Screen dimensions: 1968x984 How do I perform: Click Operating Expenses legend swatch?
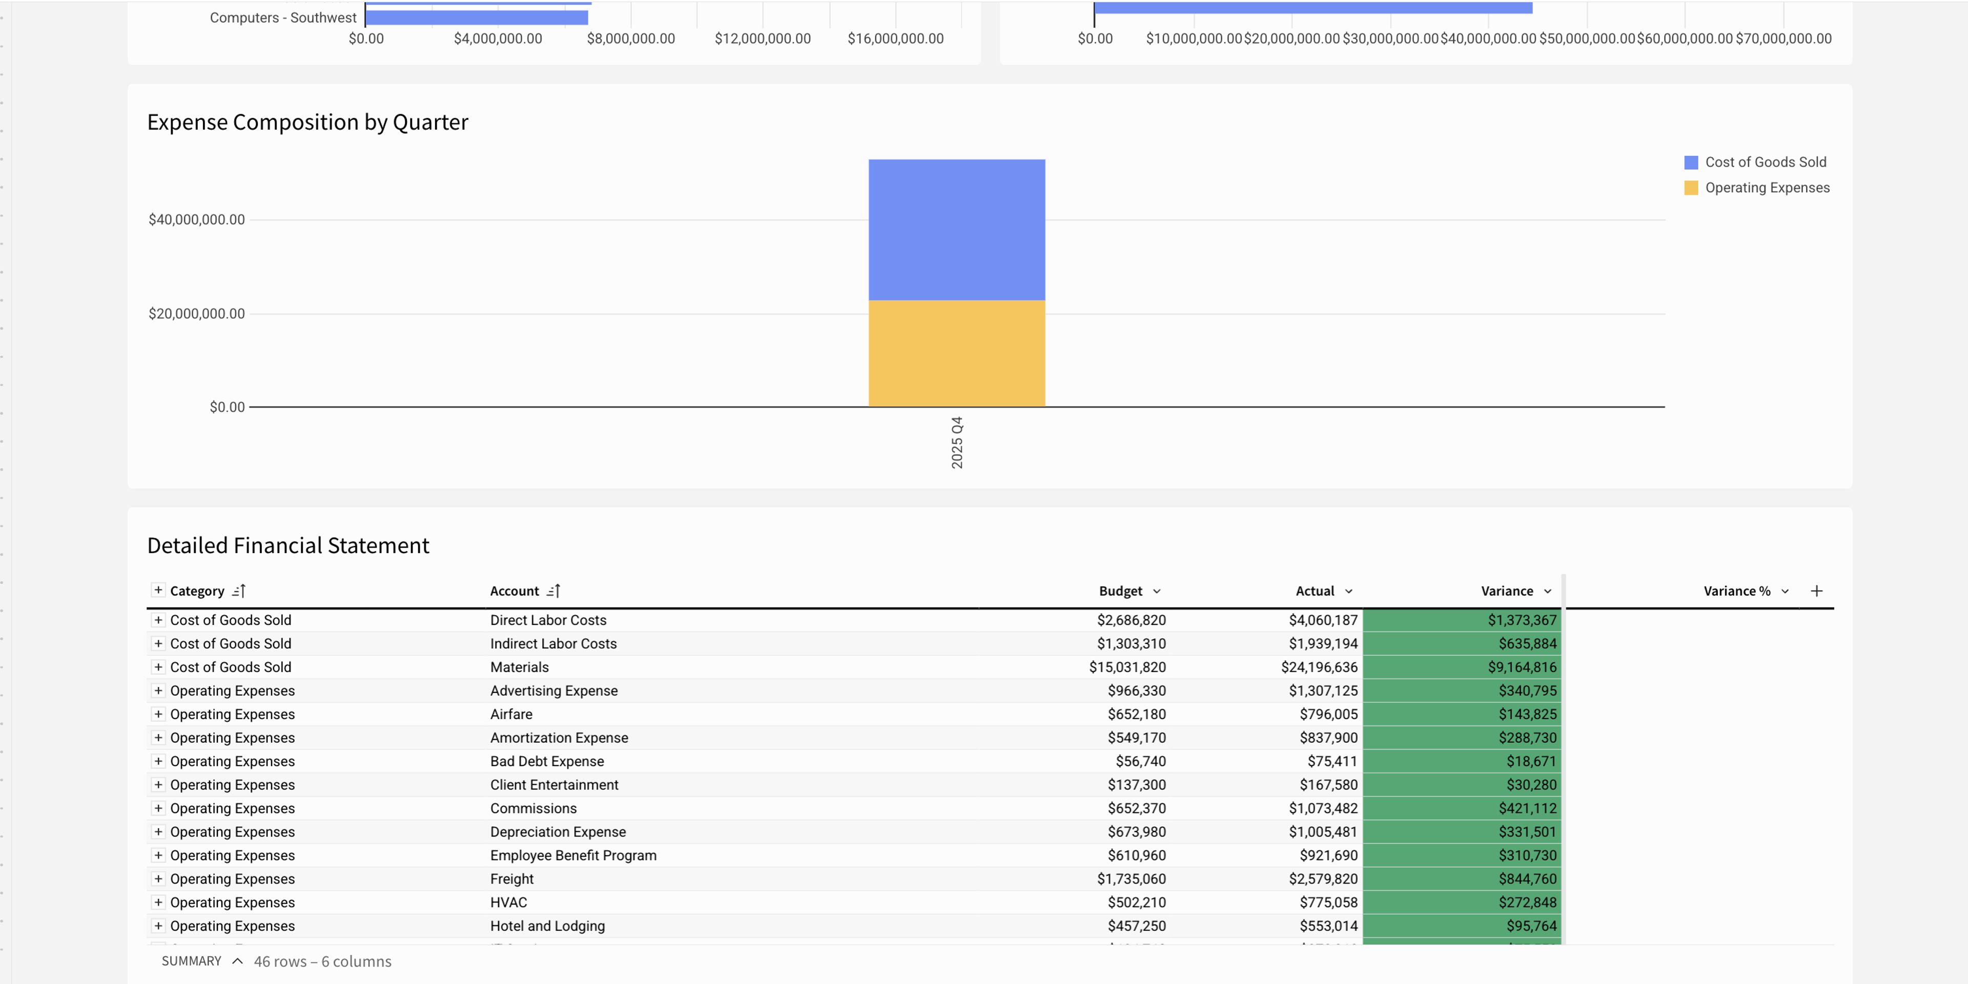point(1691,188)
